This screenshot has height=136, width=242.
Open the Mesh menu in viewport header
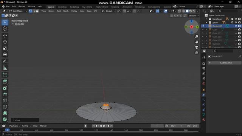66,11
